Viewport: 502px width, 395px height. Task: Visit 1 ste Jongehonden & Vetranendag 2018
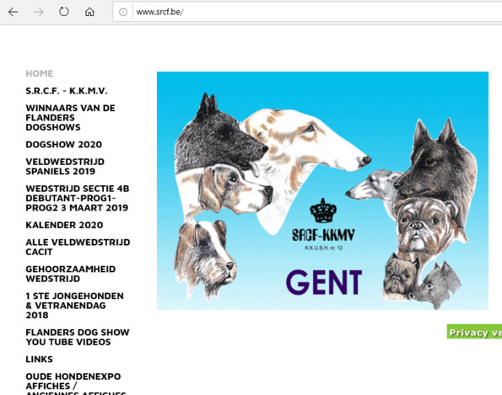coord(74,306)
